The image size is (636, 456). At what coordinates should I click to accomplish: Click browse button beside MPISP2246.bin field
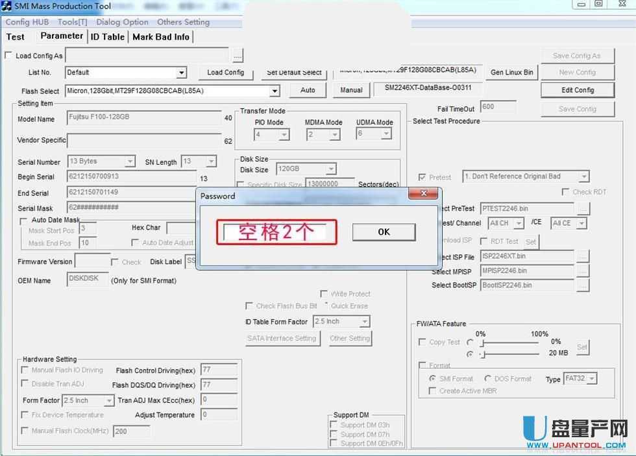pos(583,270)
